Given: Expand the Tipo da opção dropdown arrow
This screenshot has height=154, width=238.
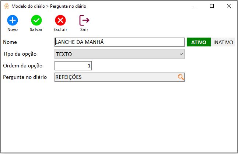Looking at the screenshot, I should (181, 54).
